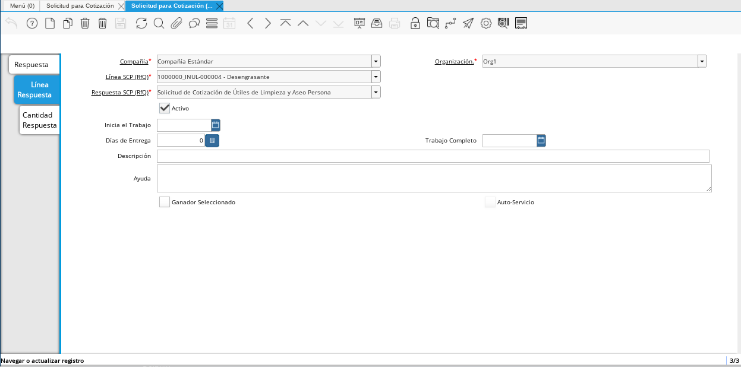Click the gear process icon in toolbar
This screenshot has height=367, width=741.
pos(486,23)
